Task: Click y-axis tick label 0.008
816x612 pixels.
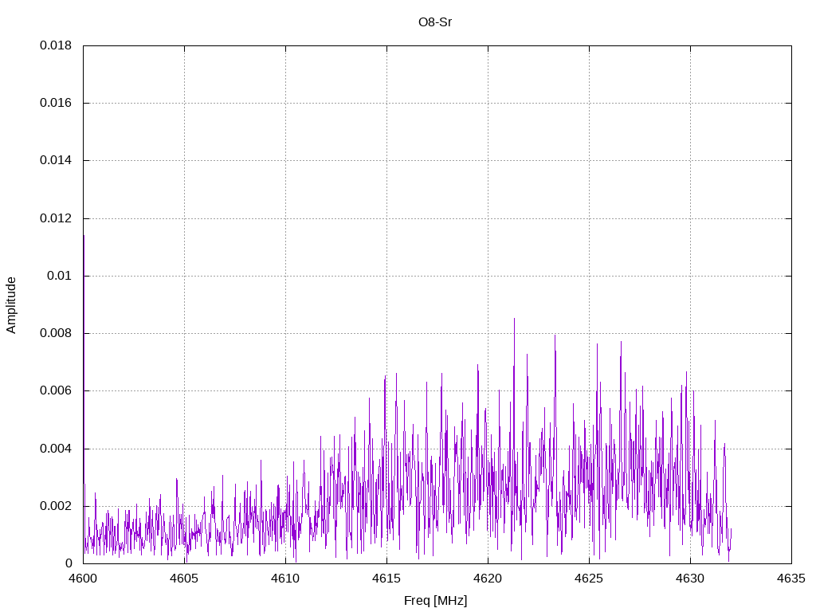Action: point(56,333)
